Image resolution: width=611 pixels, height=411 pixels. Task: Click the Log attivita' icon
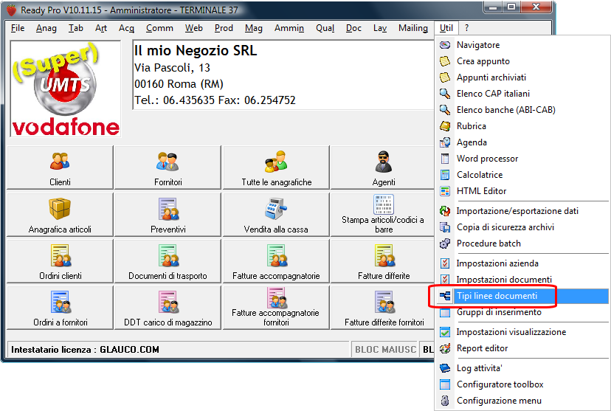[445, 368]
